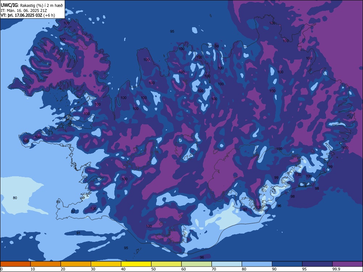Select the amber 30–40 legend swatch
The image size is (363, 272).
pos(106,264)
